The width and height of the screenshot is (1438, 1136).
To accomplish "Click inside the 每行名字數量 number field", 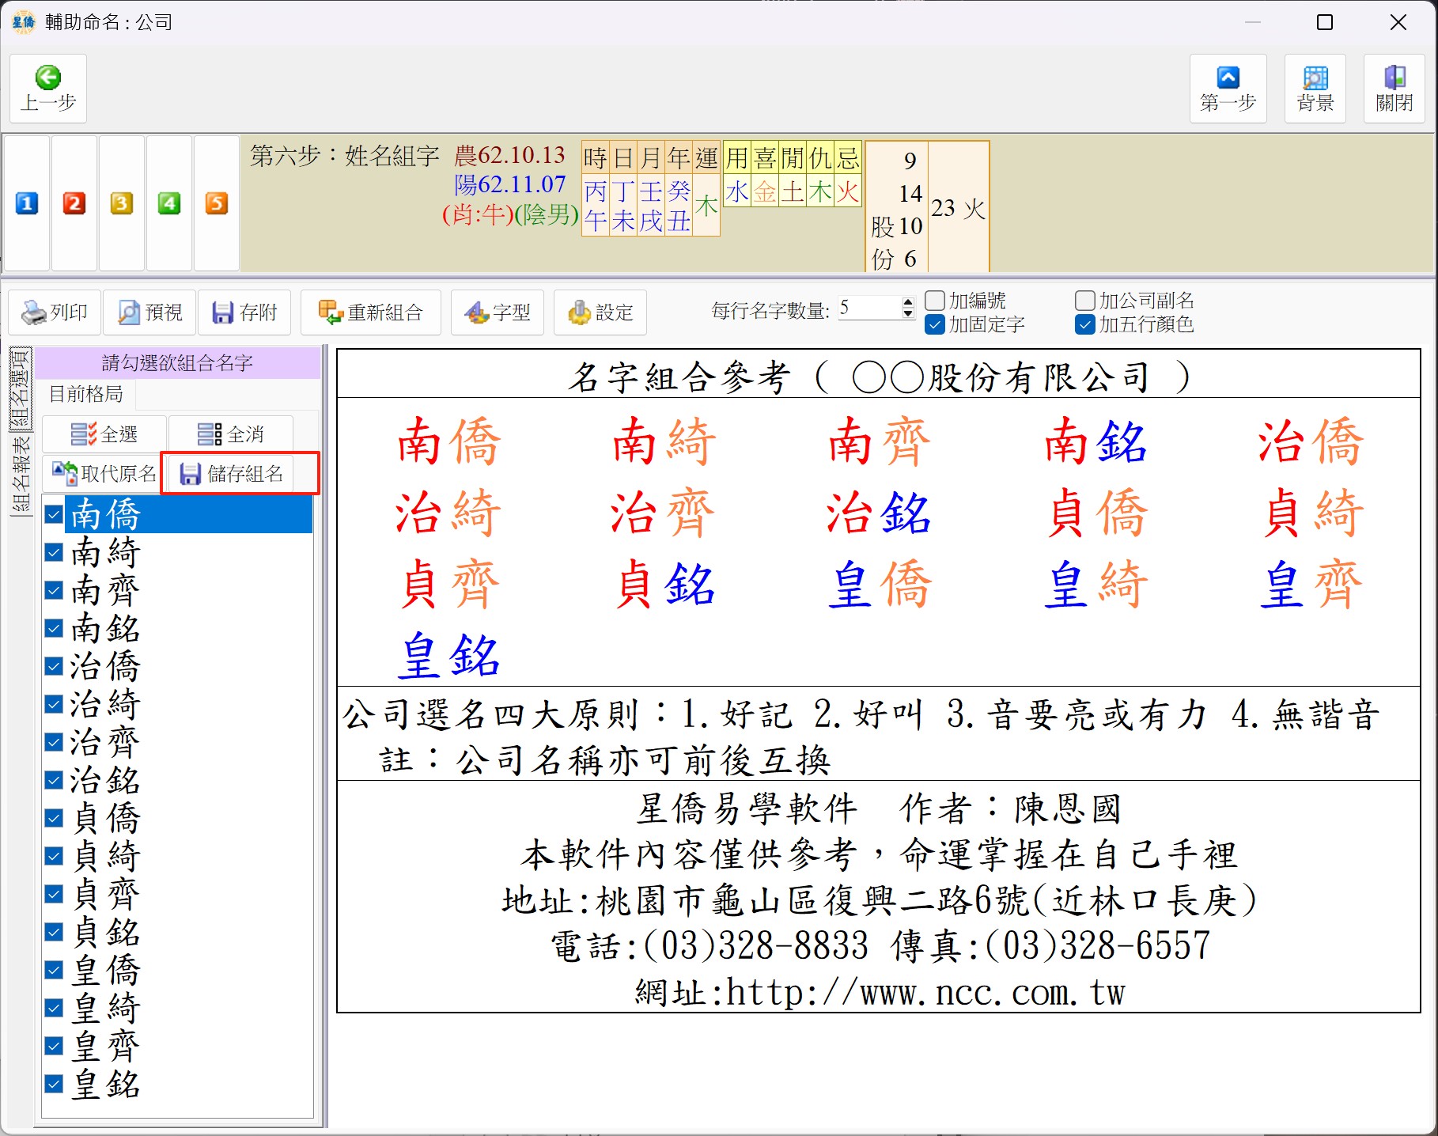I will point(868,308).
